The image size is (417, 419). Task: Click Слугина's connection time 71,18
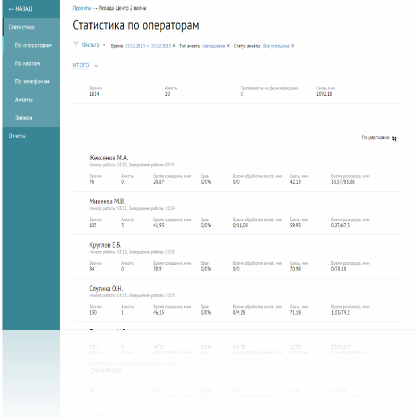pyautogui.click(x=295, y=313)
